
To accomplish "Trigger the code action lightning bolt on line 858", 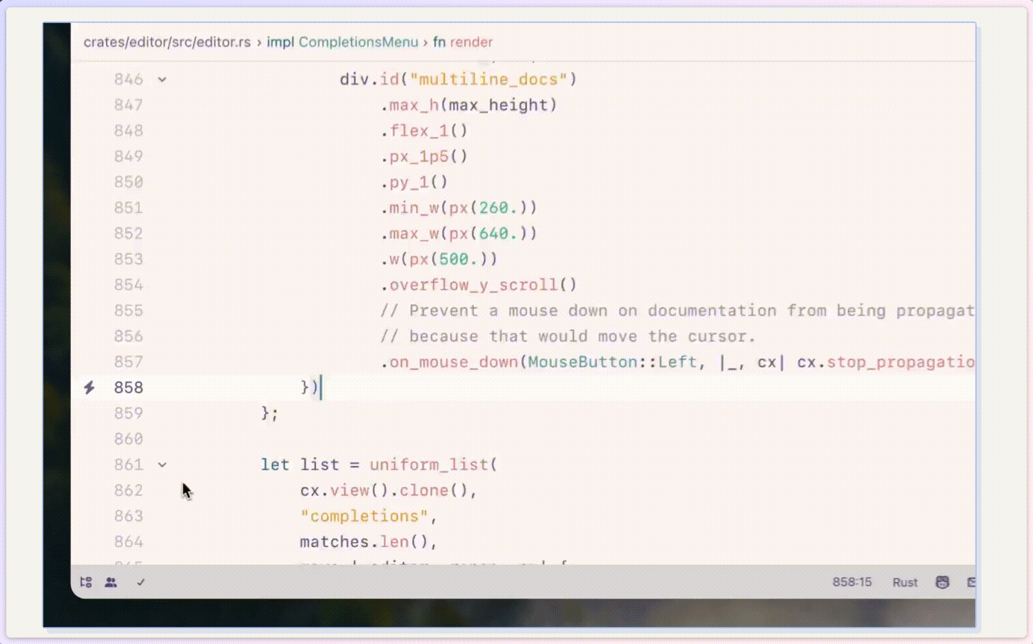I will click(89, 388).
